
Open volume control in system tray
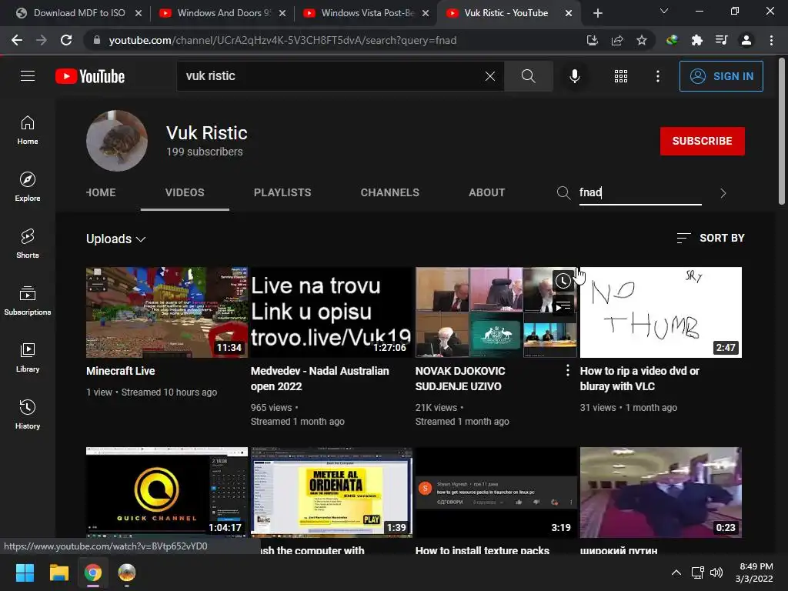pyautogui.click(x=716, y=573)
